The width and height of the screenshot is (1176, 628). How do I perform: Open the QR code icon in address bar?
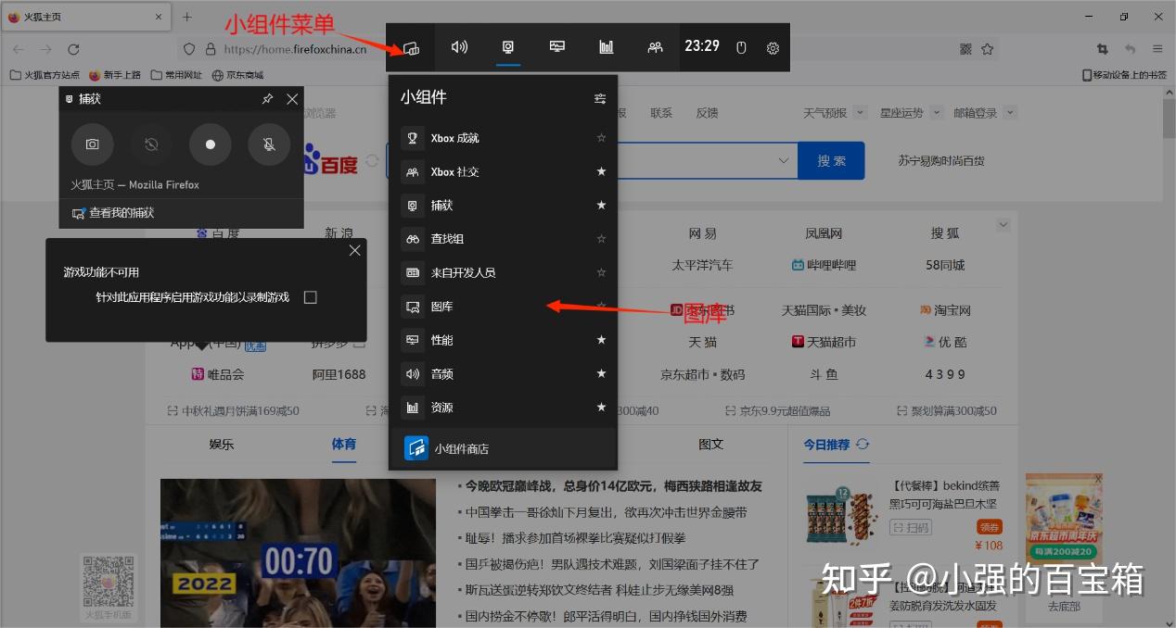click(x=965, y=49)
